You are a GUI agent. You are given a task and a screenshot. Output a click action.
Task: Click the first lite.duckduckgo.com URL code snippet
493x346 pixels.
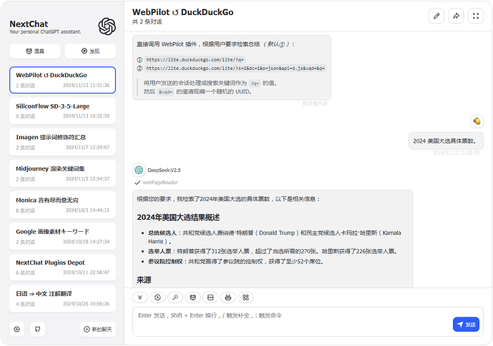point(195,59)
